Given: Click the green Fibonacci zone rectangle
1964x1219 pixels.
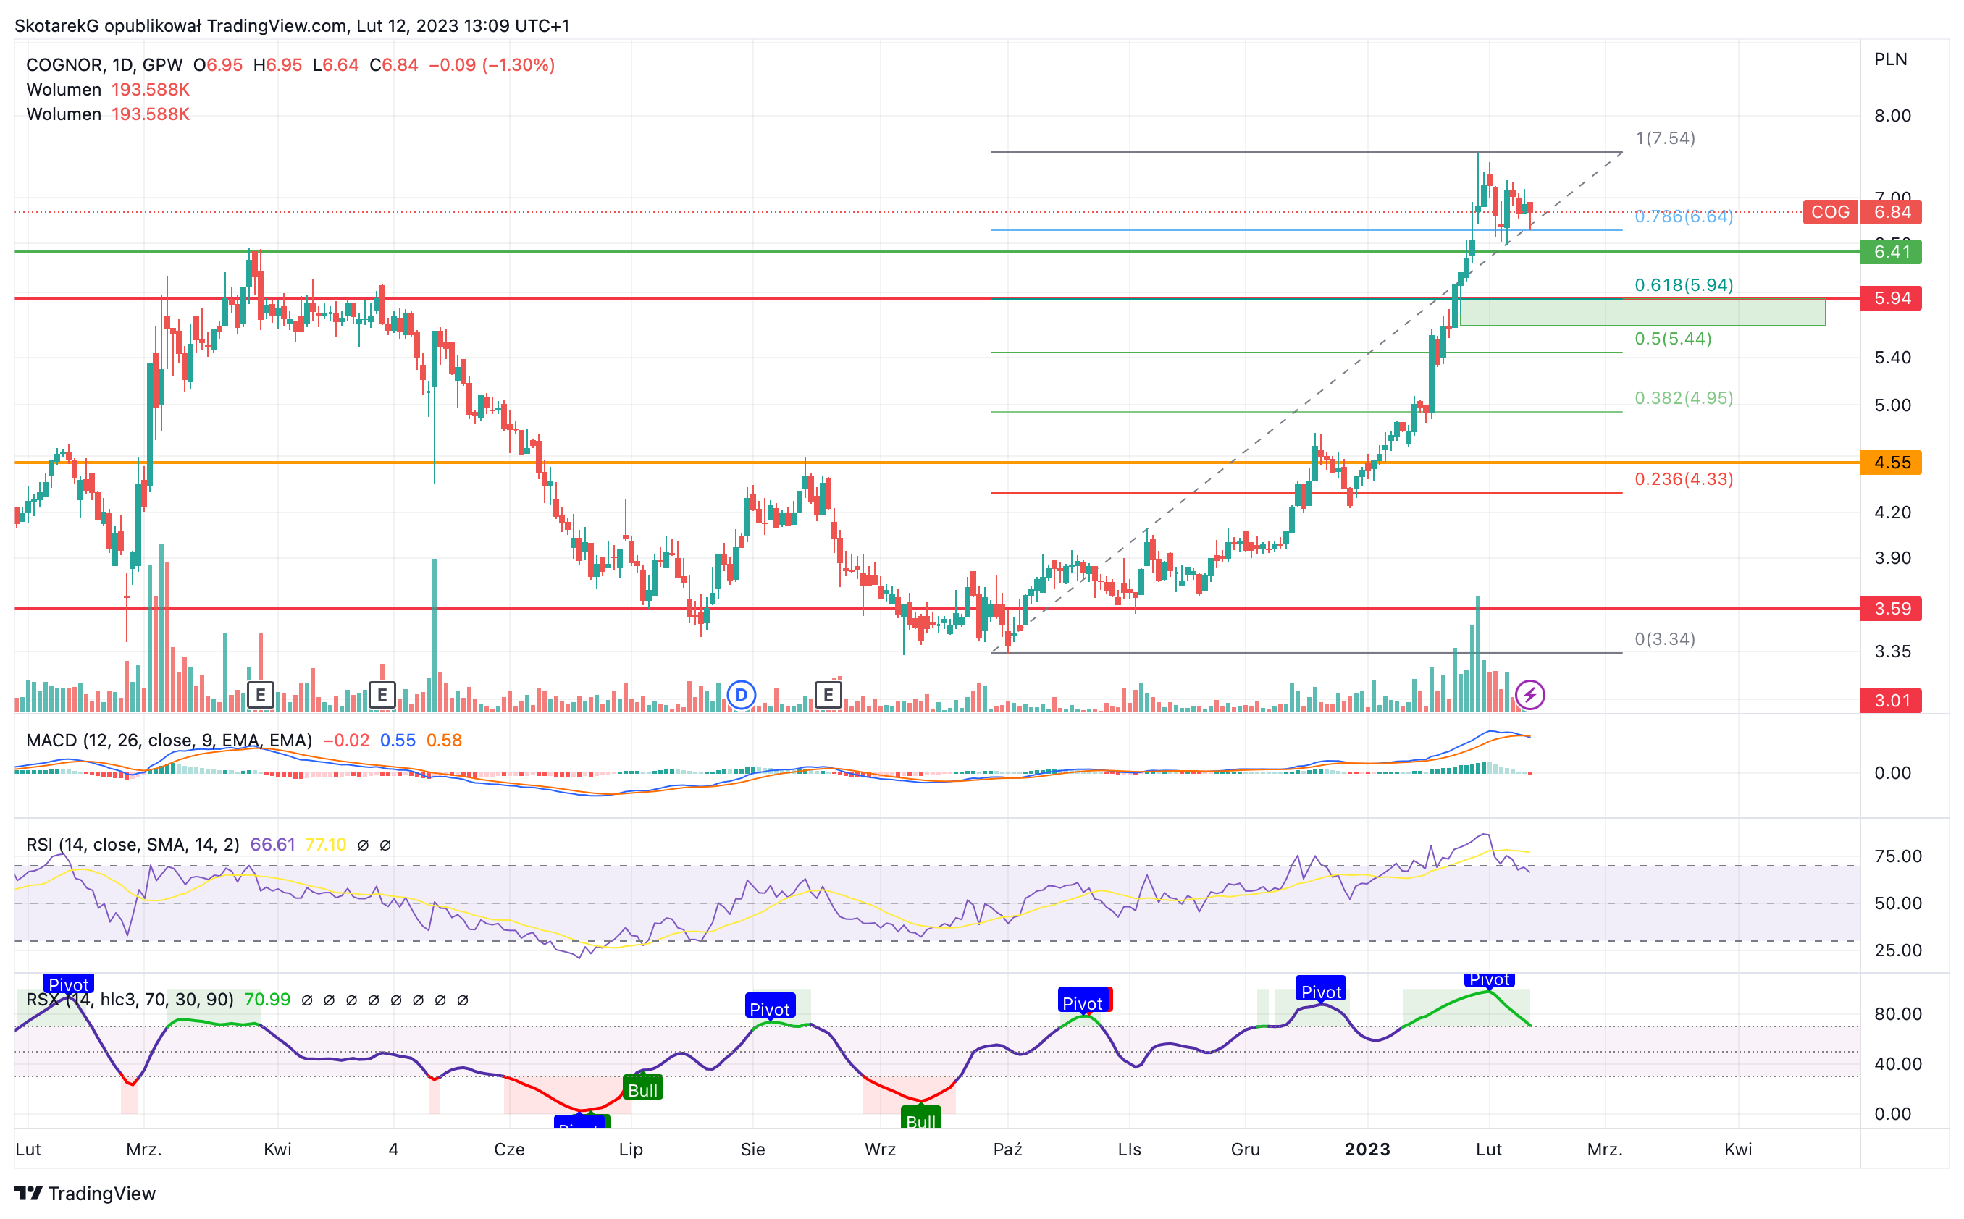Looking at the screenshot, I should pos(1643,313).
